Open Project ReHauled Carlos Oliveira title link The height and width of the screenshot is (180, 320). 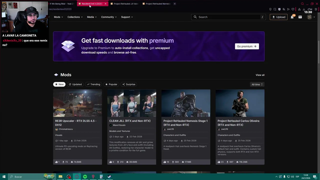coord(238,123)
